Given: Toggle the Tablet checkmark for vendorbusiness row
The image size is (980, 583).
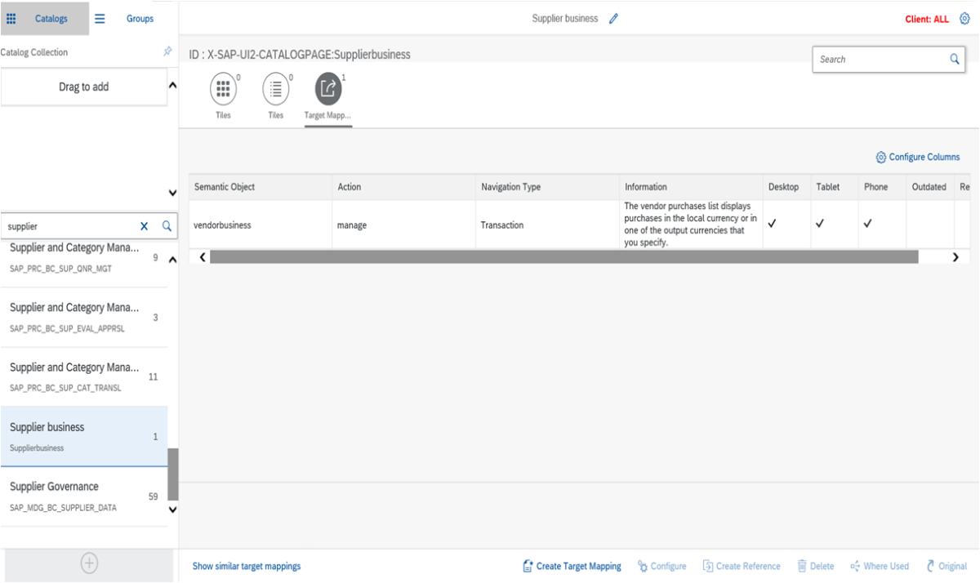Looking at the screenshot, I should [x=820, y=224].
